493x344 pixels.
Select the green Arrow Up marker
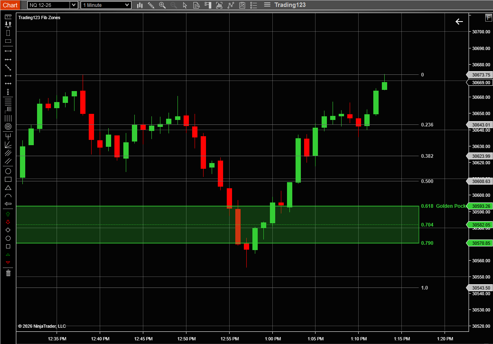pos(8,213)
